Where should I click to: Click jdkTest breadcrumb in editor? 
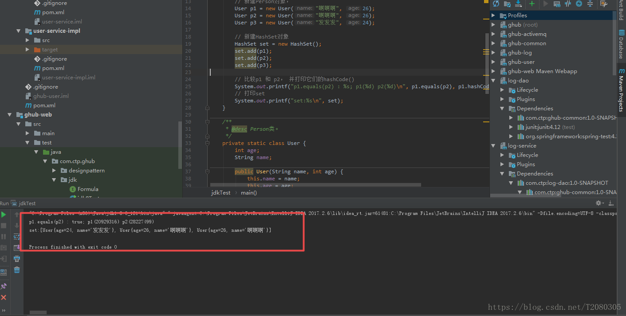point(220,193)
